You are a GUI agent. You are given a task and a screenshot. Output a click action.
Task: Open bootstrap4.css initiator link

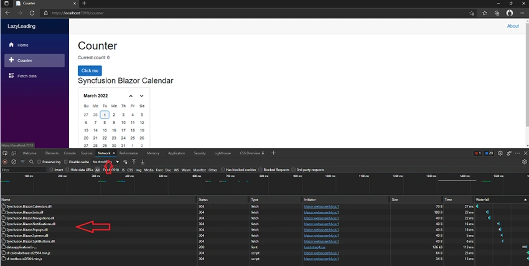coord(314,247)
